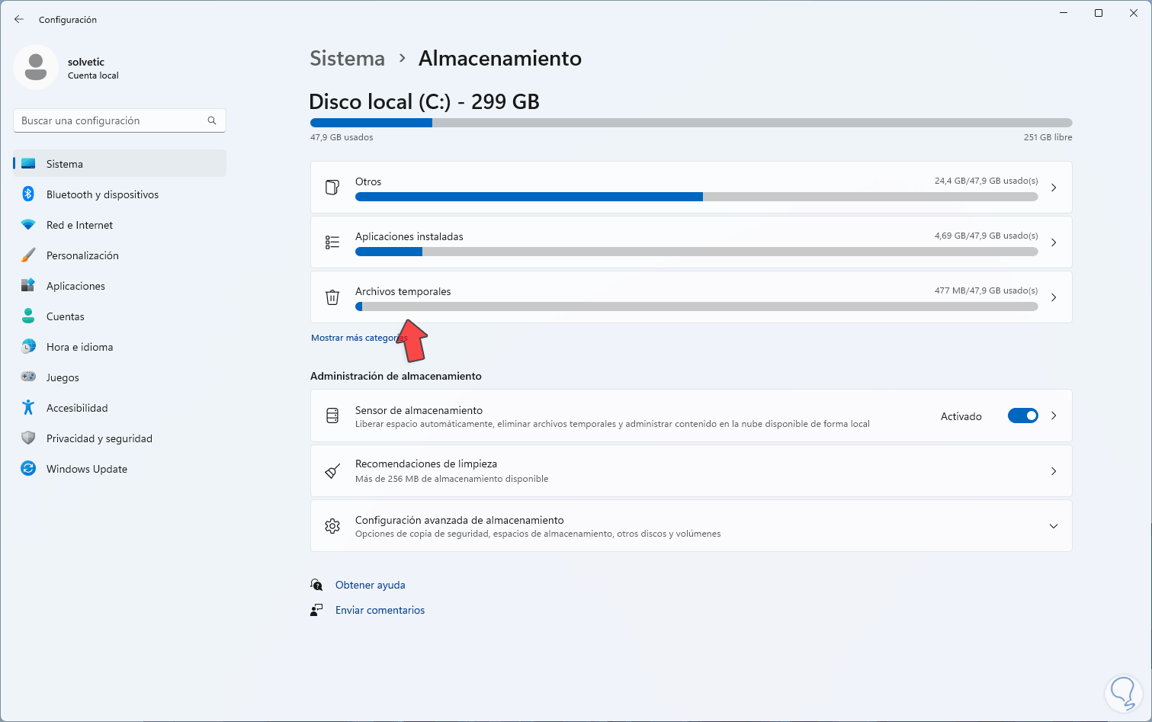Image resolution: width=1152 pixels, height=722 pixels.
Task: Go to Bluetooth y dispositivos
Action: 120,194
